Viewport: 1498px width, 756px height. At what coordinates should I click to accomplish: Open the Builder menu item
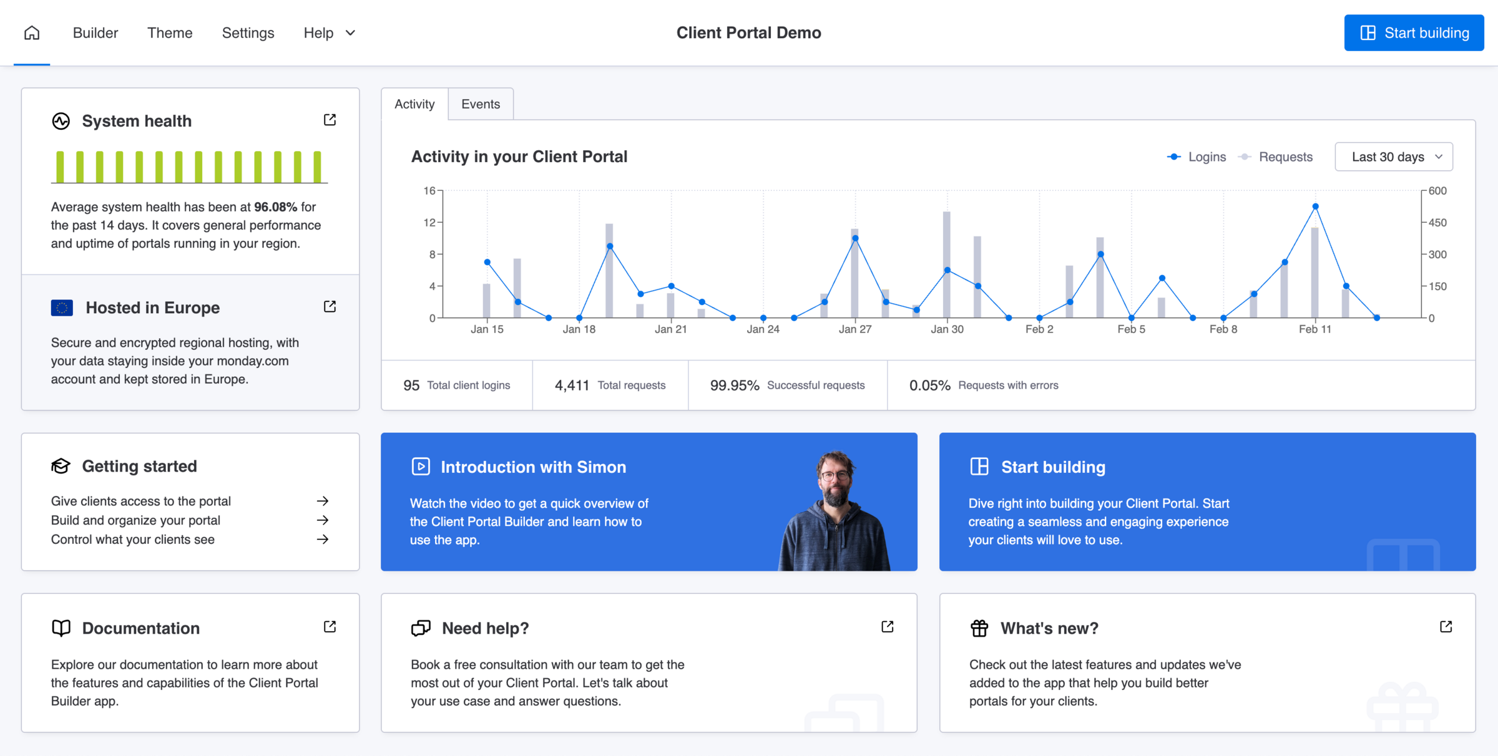pos(95,32)
